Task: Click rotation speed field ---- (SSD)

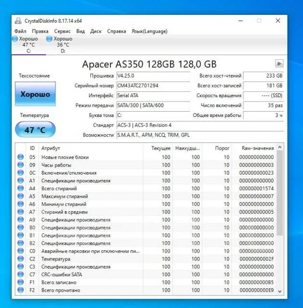Action: click(x=264, y=95)
